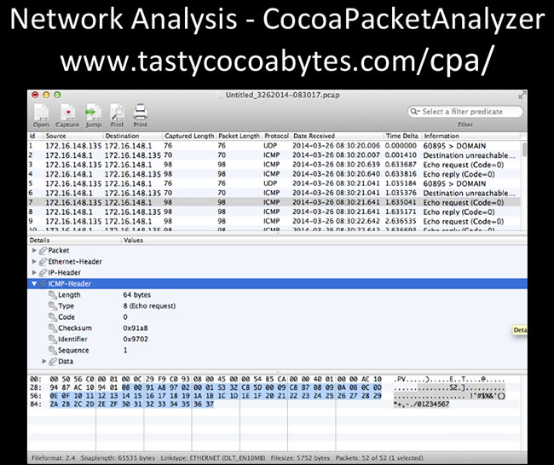
Task: Select packet 5 UDP row
Action: point(274,183)
